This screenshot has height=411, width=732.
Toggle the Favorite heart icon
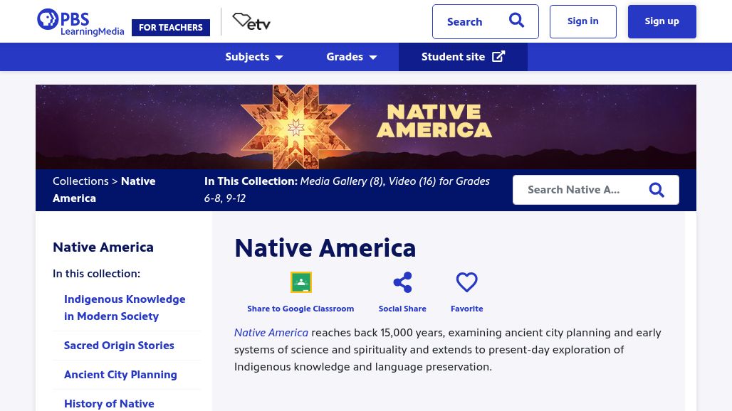466,282
